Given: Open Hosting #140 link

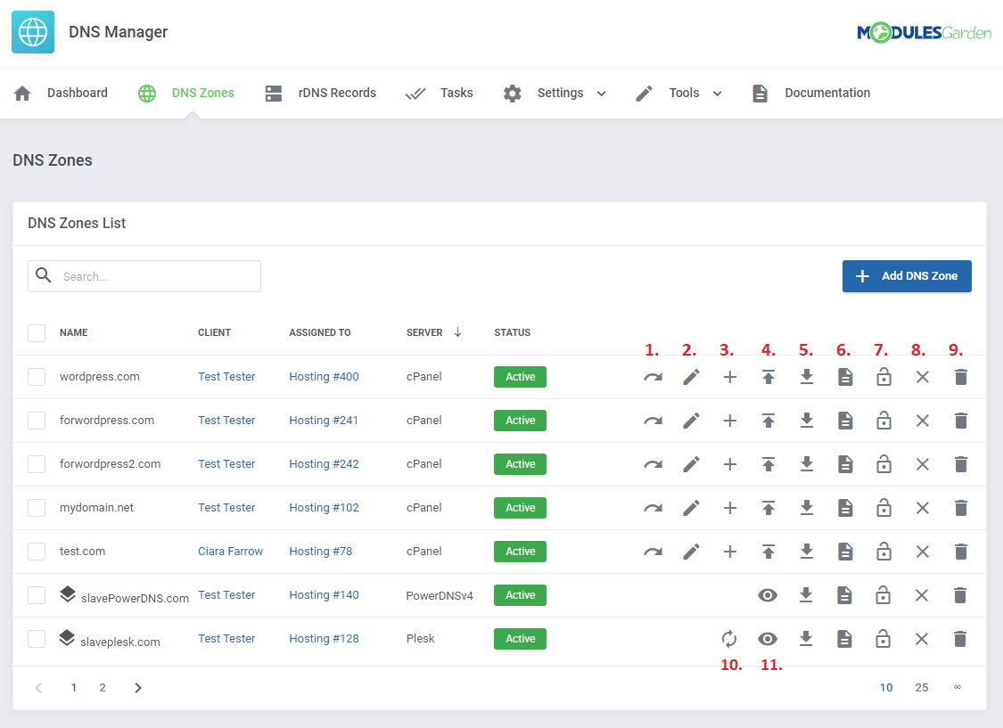Looking at the screenshot, I should 324,595.
